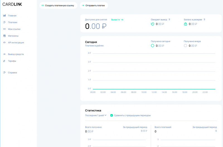Viewport: 223px width, 147px height.
Task: Click the CARDLINK logo
Action: [x=12, y=4]
